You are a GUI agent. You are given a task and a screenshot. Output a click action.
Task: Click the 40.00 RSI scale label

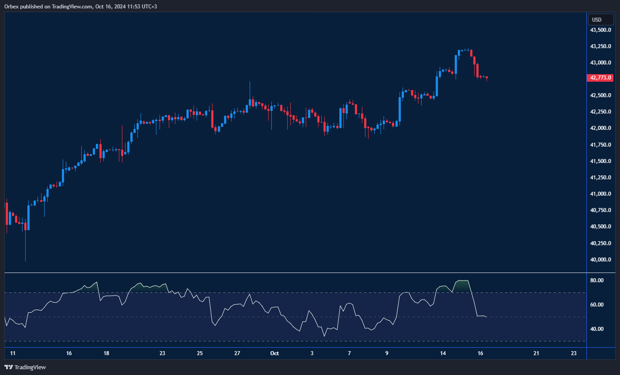(x=597, y=329)
